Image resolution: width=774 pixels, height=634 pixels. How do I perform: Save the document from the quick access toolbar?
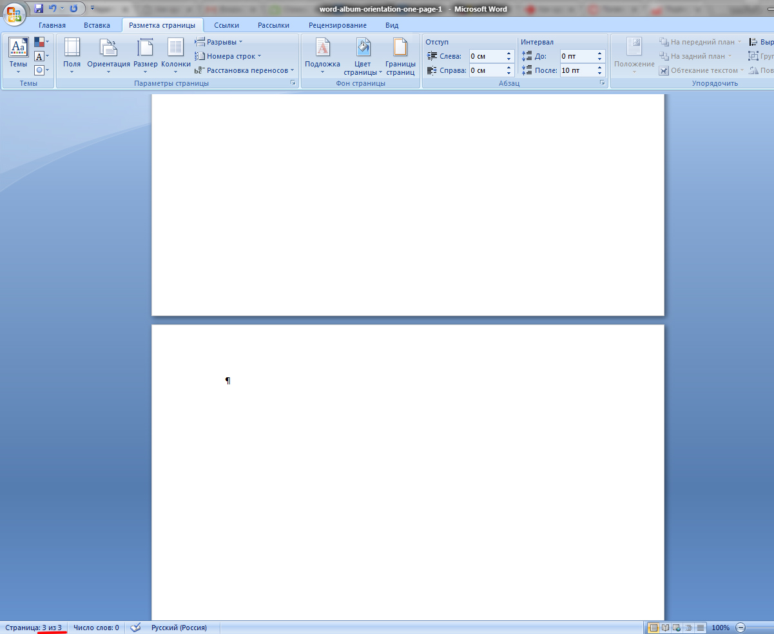(39, 8)
